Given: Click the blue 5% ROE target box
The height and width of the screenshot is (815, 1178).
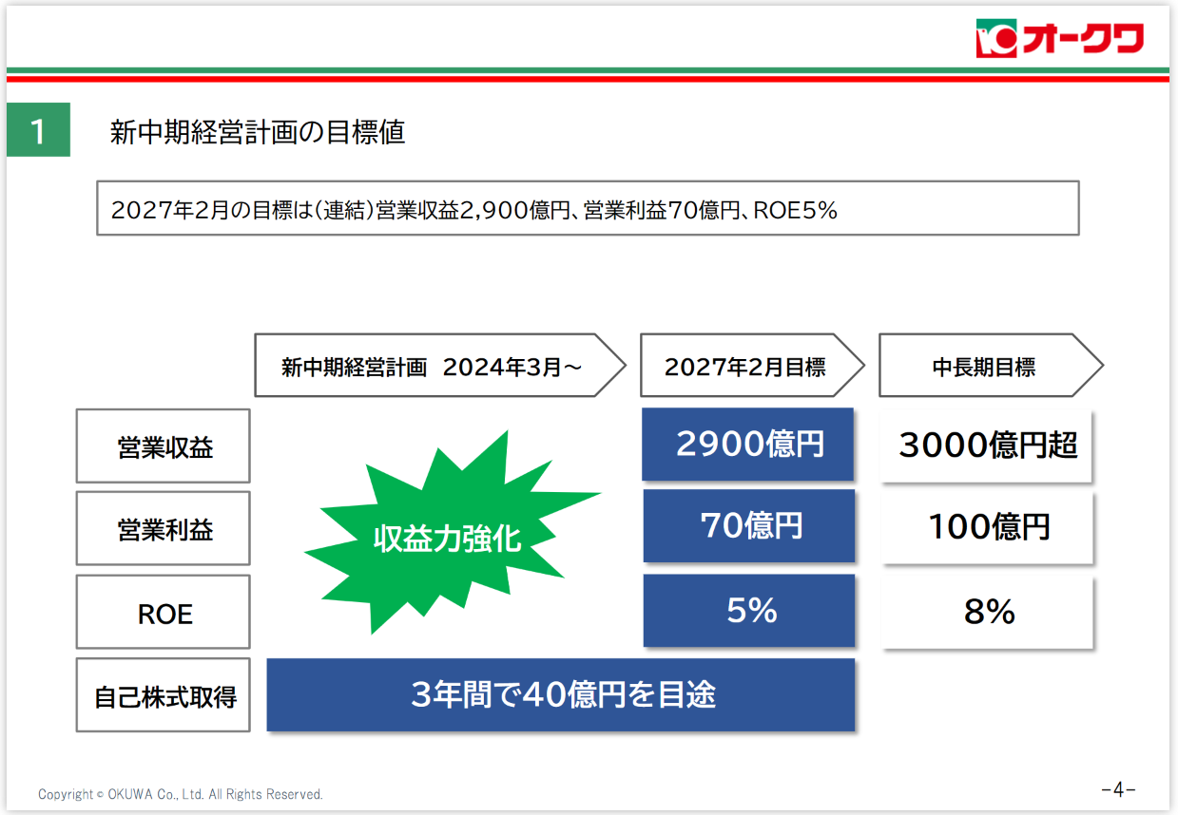Looking at the screenshot, I should point(749,611).
